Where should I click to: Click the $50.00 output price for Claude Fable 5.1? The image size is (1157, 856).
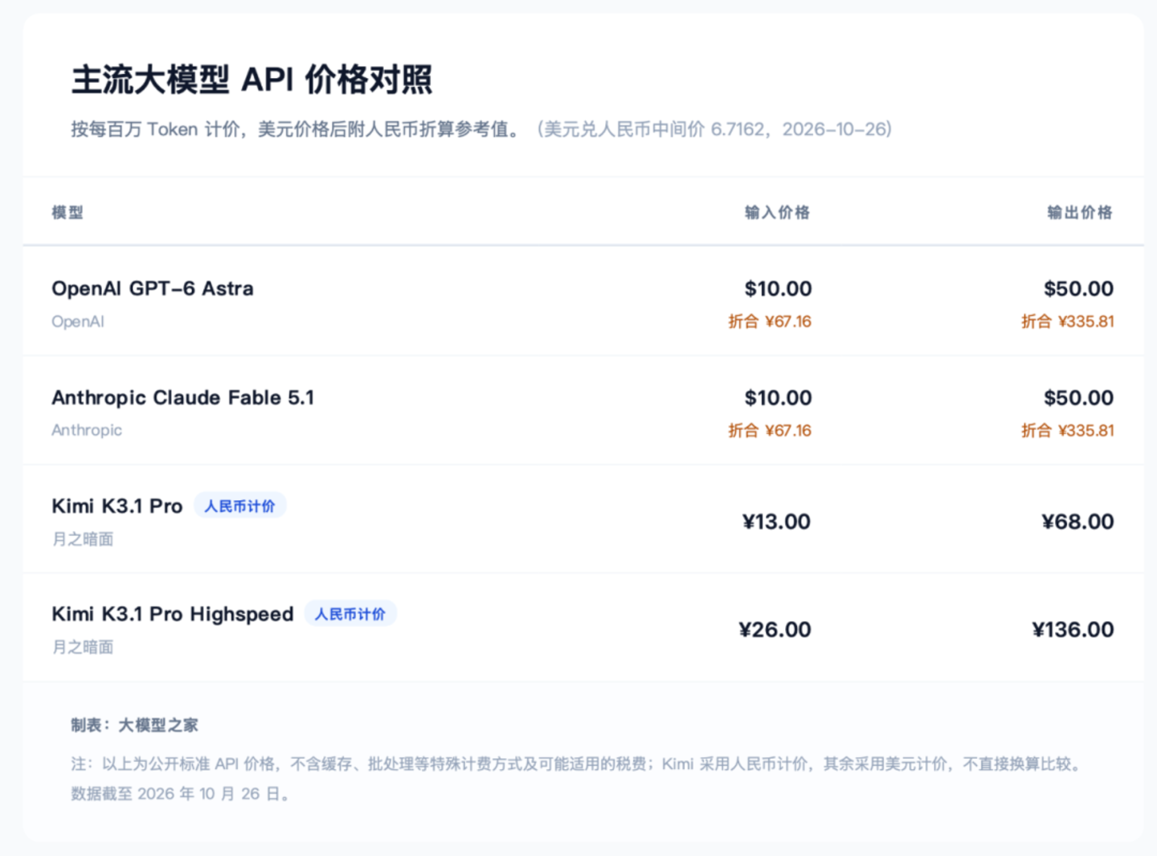[x=1078, y=398]
